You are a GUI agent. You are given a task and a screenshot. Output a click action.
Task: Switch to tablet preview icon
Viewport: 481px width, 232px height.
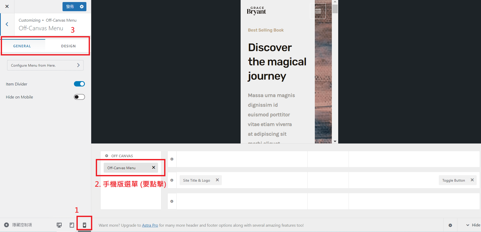[x=72, y=225]
